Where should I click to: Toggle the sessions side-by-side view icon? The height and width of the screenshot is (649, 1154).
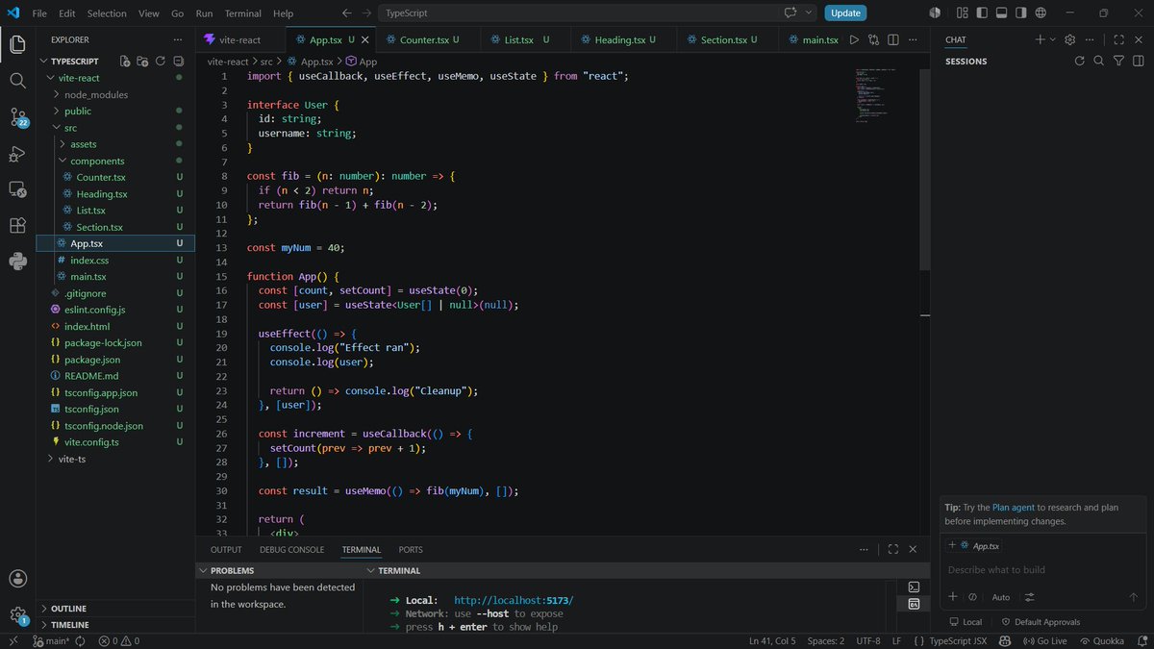click(x=1138, y=61)
